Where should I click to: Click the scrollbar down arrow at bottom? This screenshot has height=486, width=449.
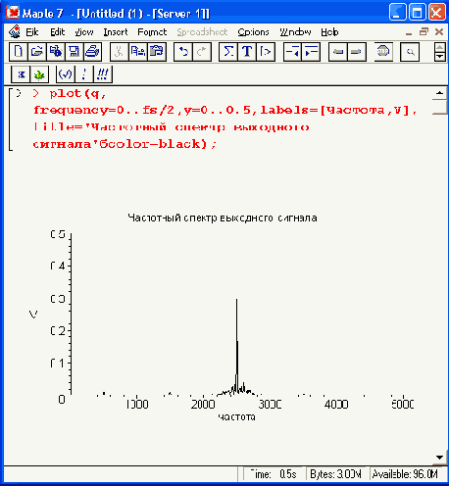coord(439,458)
